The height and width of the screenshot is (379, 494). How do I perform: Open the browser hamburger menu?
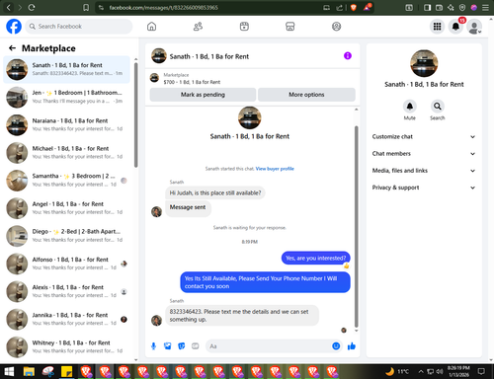[485, 7]
